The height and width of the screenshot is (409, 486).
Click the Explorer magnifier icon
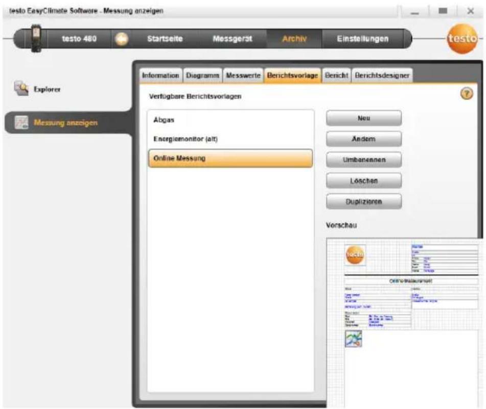pyautogui.click(x=21, y=88)
